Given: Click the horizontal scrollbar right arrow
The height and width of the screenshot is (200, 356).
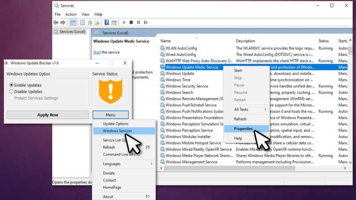Looking at the screenshot, I should (x=345, y=168).
